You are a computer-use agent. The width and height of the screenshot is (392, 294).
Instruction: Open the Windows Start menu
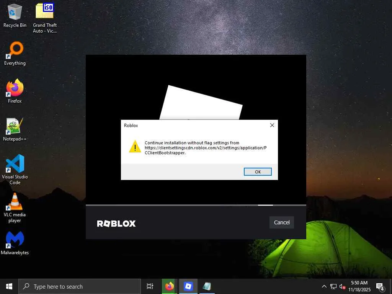tap(9, 286)
